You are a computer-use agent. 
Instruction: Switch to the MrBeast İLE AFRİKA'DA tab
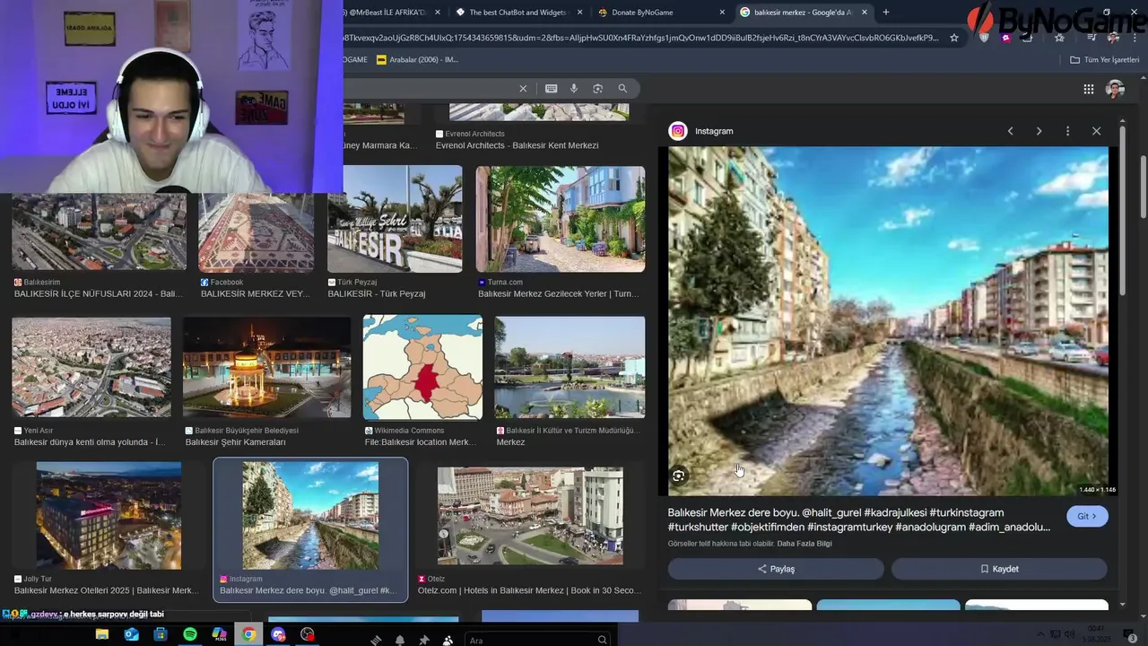click(x=387, y=13)
